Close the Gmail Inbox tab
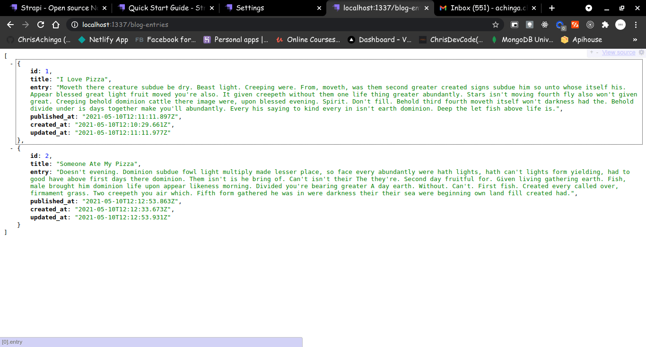646x347 pixels. 534,8
